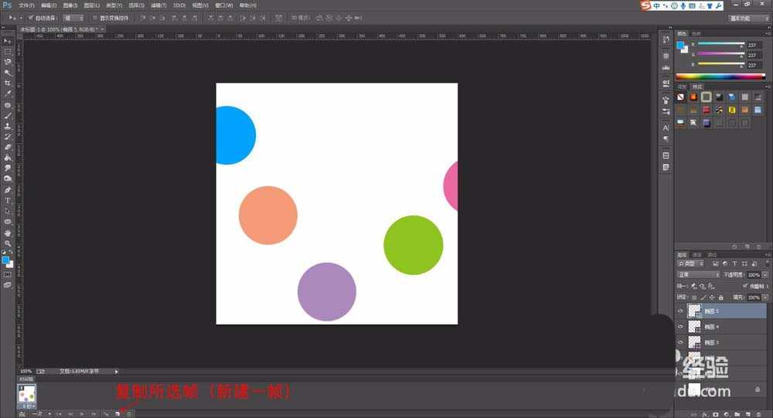Enable the 显示变换控件 checkbox

tap(94, 17)
